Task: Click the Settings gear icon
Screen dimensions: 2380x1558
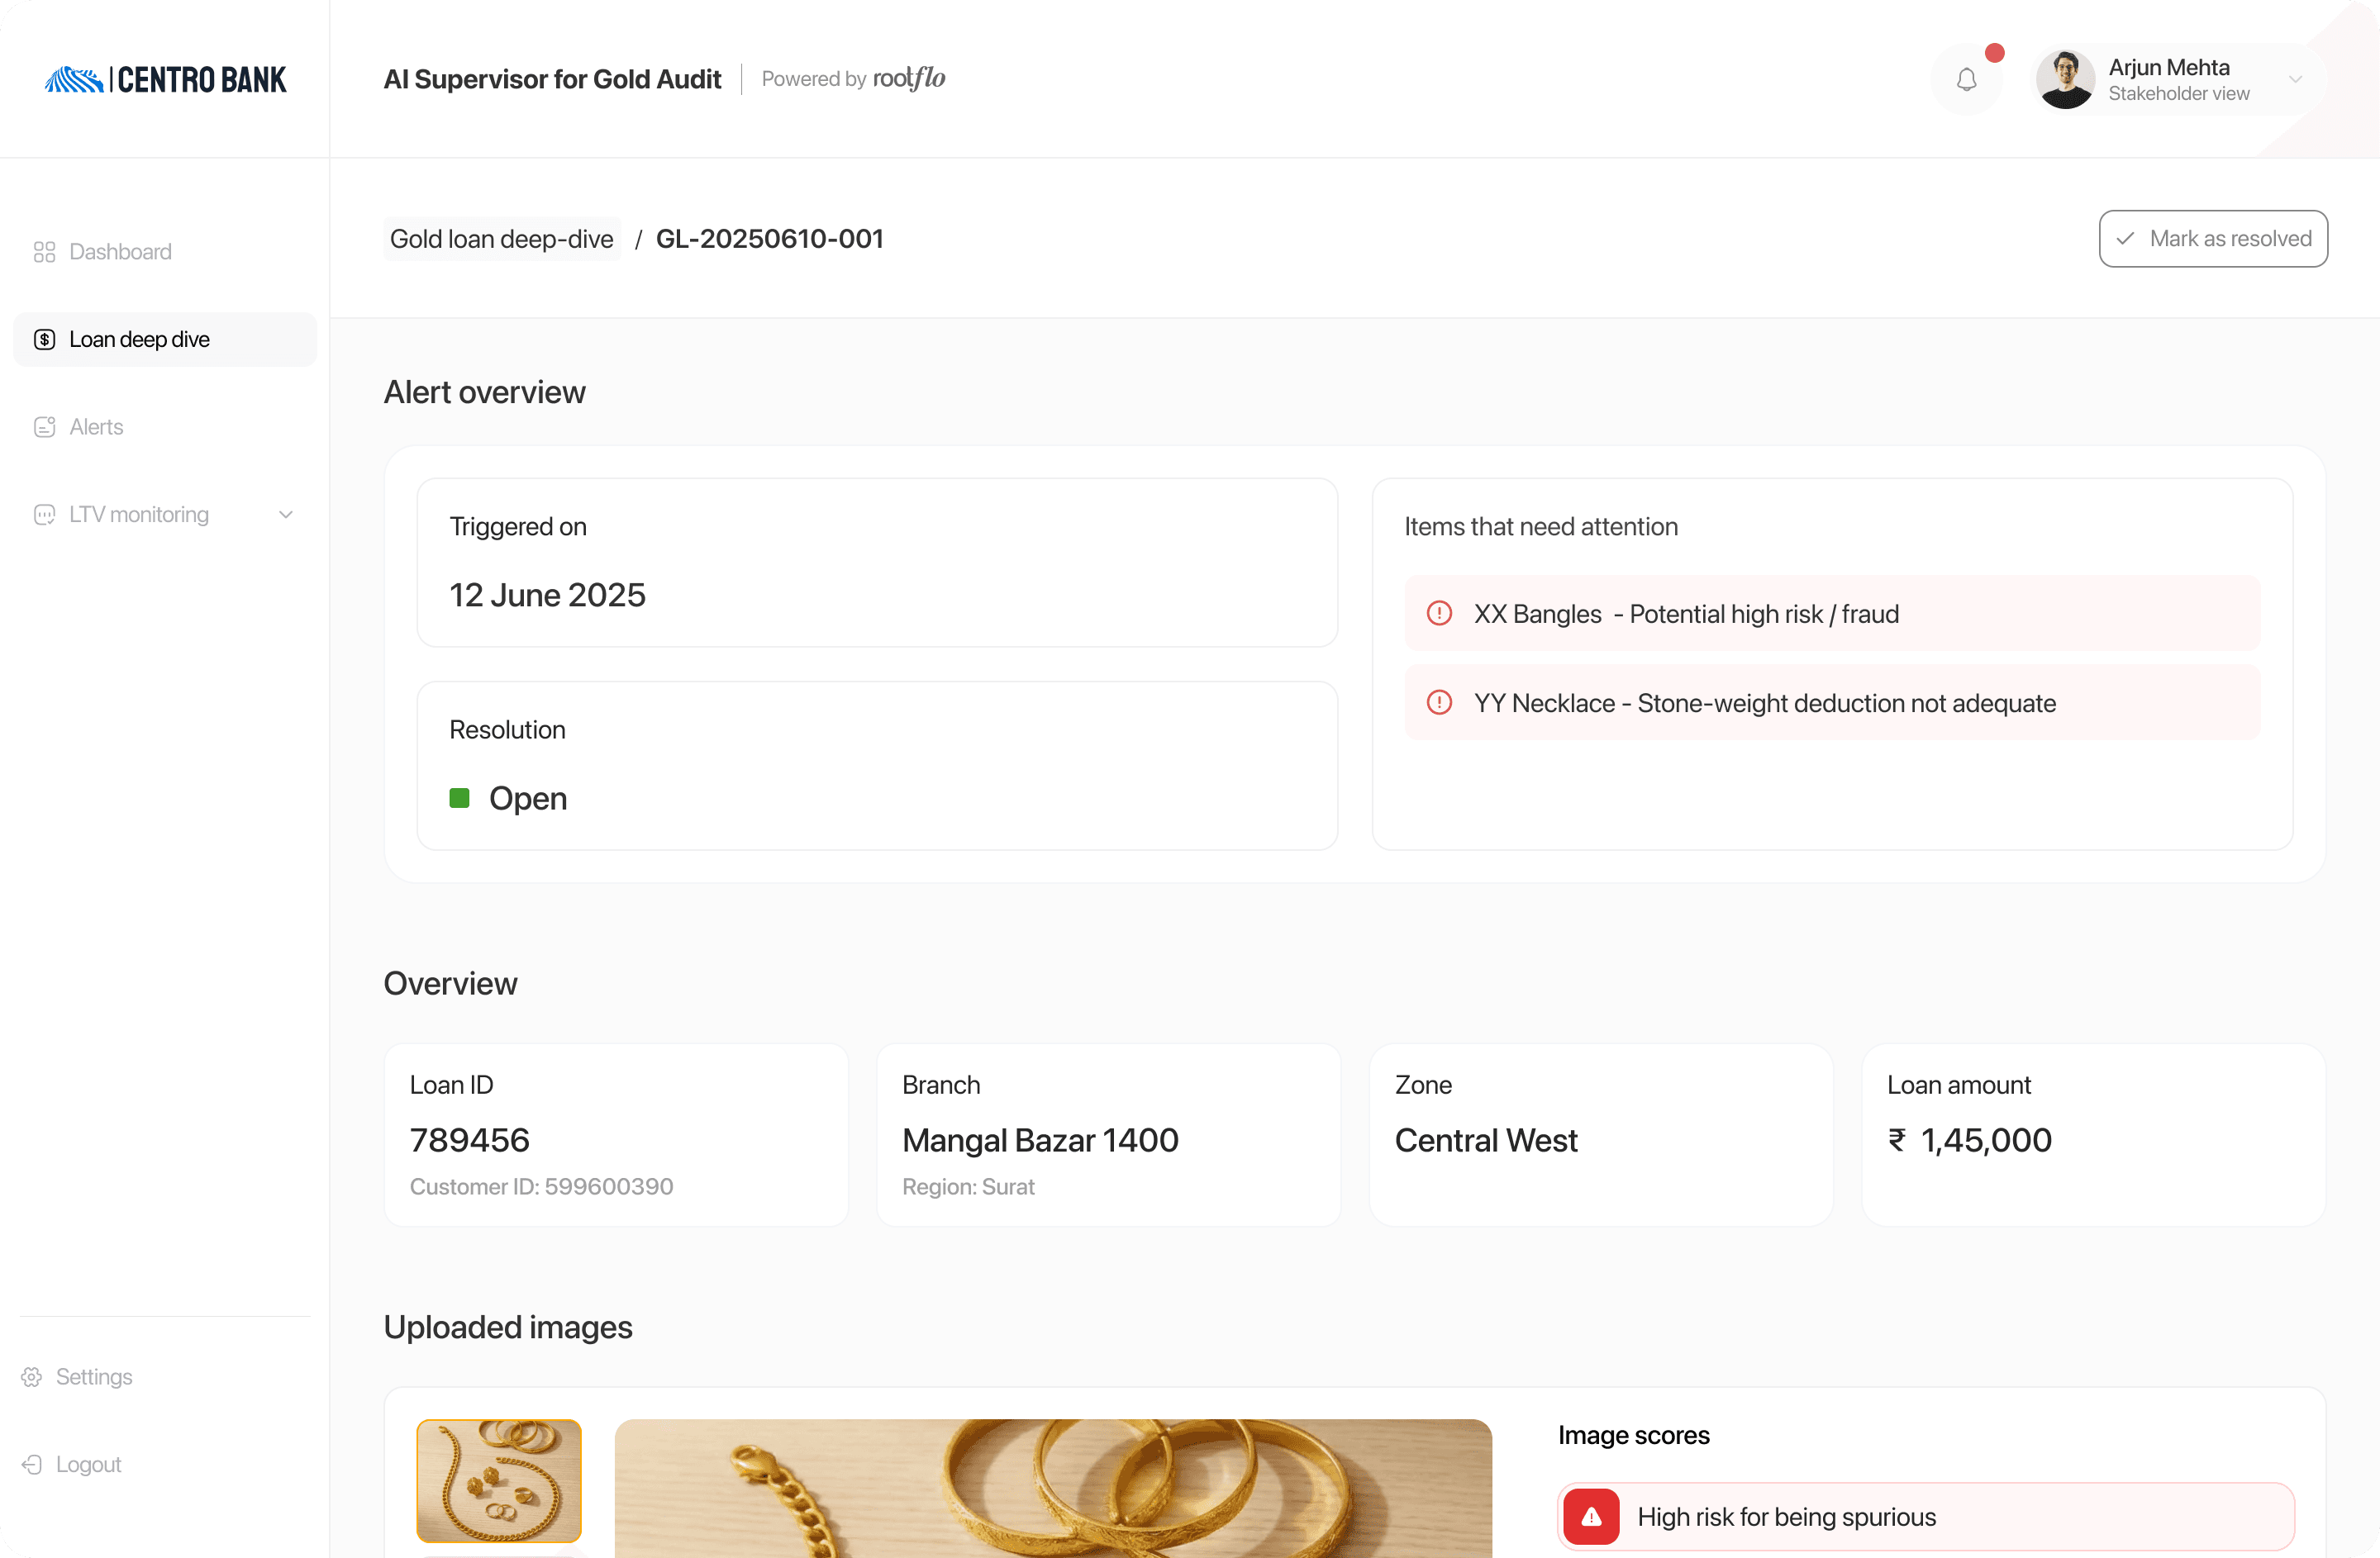Action: (x=32, y=1376)
